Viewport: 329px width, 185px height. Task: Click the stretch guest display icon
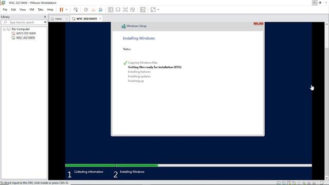tap(153, 10)
